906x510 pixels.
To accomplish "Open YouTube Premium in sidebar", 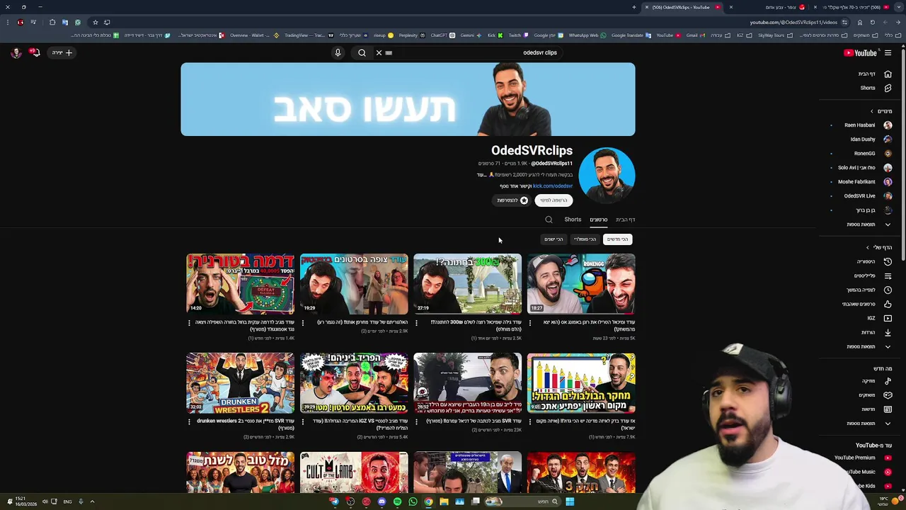I will [863, 458].
